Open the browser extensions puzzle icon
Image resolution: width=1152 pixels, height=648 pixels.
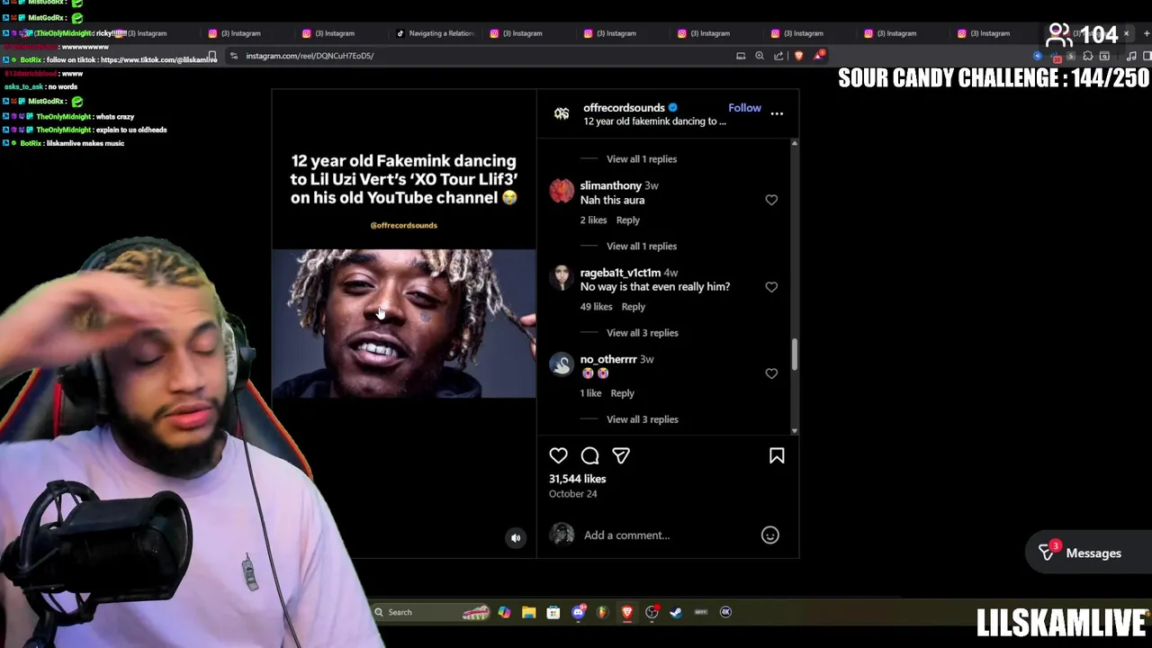point(1087,56)
